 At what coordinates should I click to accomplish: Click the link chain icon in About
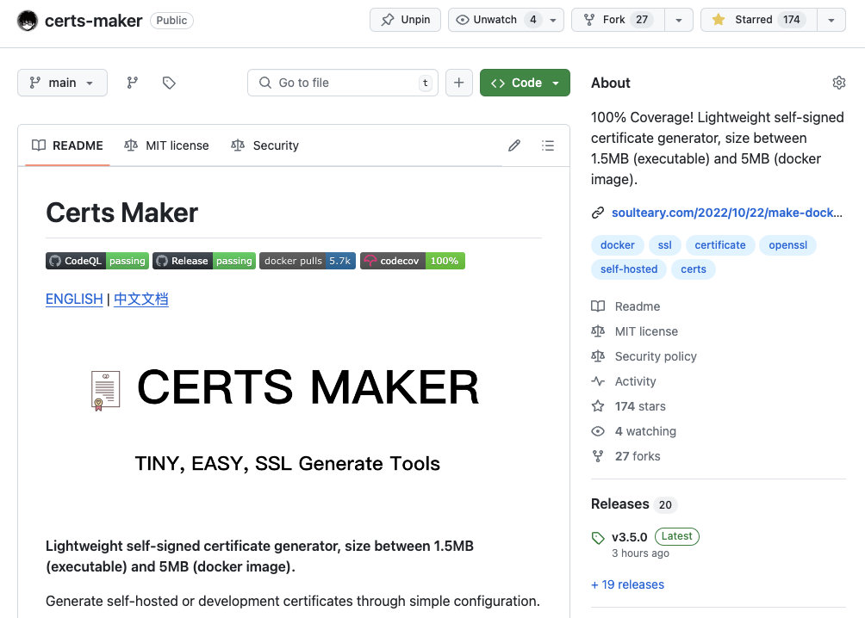point(598,213)
